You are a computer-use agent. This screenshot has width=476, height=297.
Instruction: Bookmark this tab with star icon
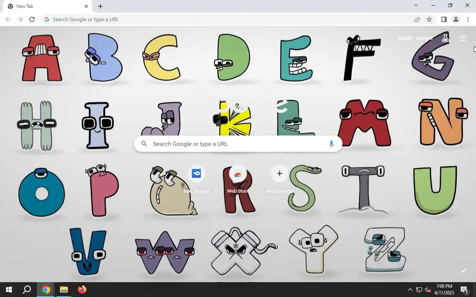429,19
